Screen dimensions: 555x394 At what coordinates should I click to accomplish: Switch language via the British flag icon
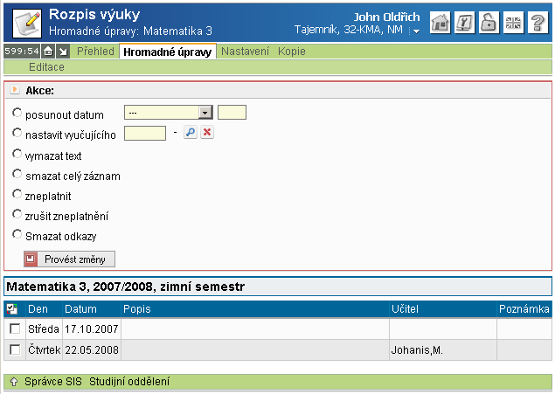pyautogui.click(x=515, y=23)
